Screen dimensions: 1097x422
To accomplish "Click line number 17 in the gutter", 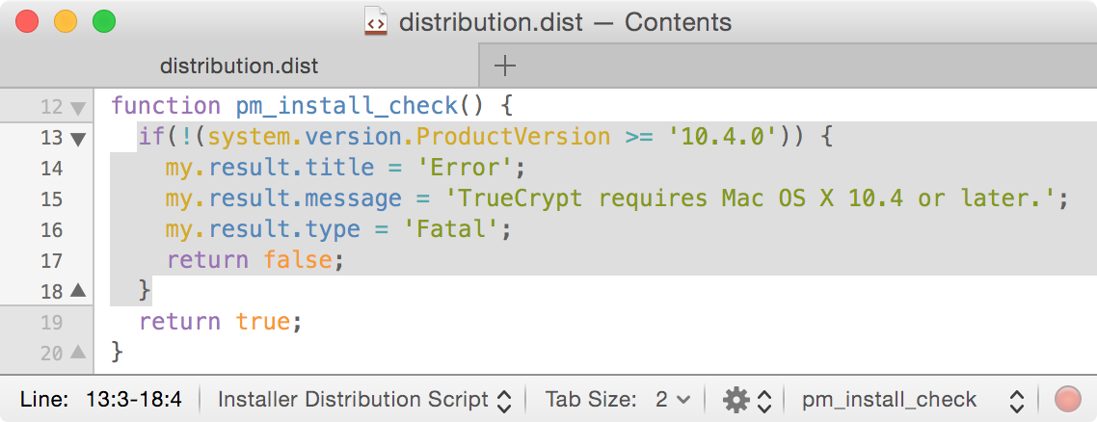I will coord(52,260).
